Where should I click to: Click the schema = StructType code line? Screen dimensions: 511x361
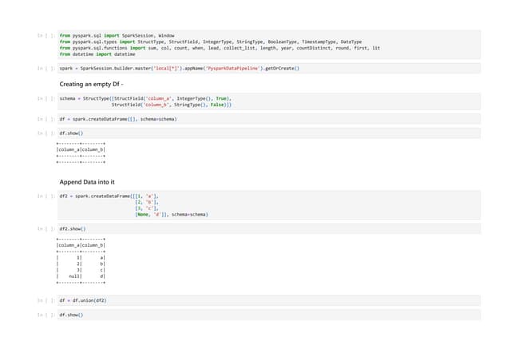click(144, 98)
